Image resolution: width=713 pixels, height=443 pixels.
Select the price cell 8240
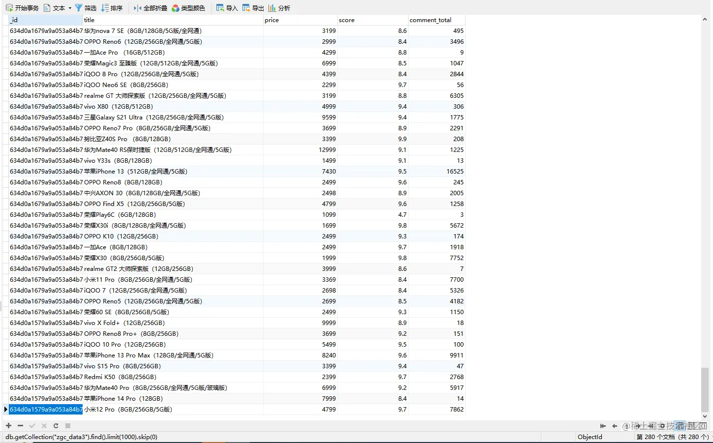(x=300, y=355)
